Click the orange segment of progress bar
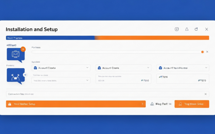215x134 pixels. coord(151,38)
